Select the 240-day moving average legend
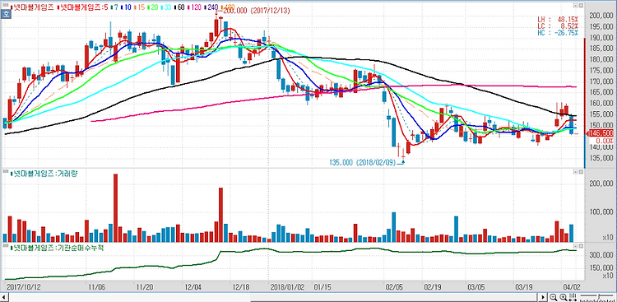 coord(211,7)
